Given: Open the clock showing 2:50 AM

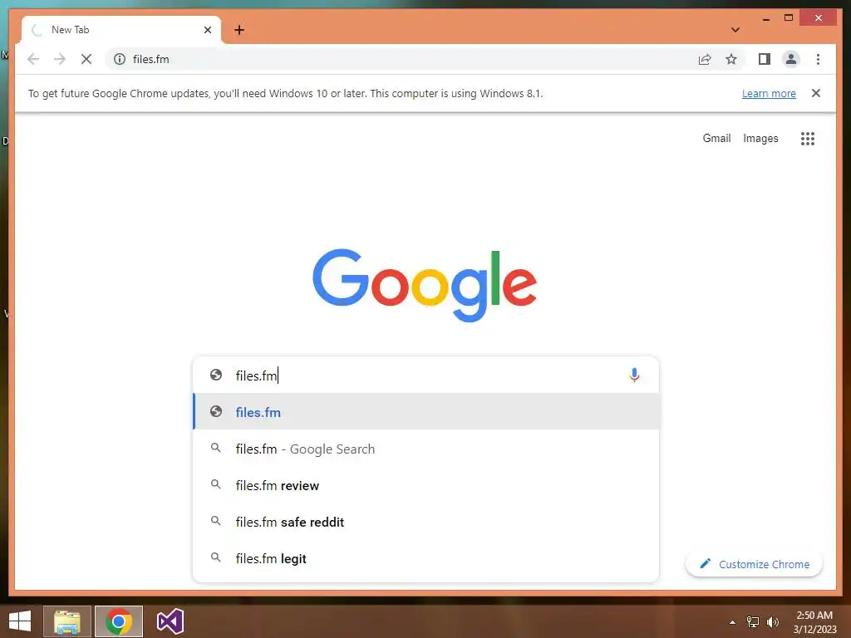Looking at the screenshot, I should click(814, 622).
